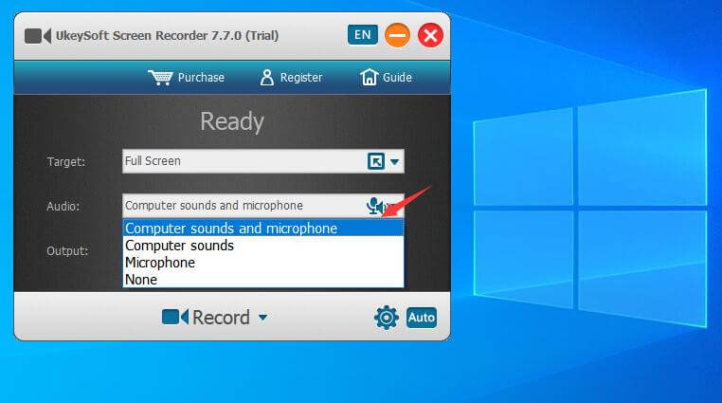The height and width of the screenshot is (403, 722).
Task: Click the Purchase cart icon
Action: pyautogui.click(x=160, y=78)
